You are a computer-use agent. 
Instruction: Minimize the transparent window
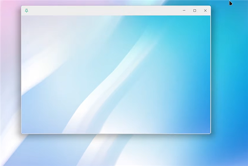184,10
